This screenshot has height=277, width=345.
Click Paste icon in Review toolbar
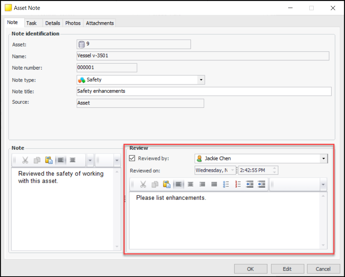pyautogui.click(x=166, y=184)
